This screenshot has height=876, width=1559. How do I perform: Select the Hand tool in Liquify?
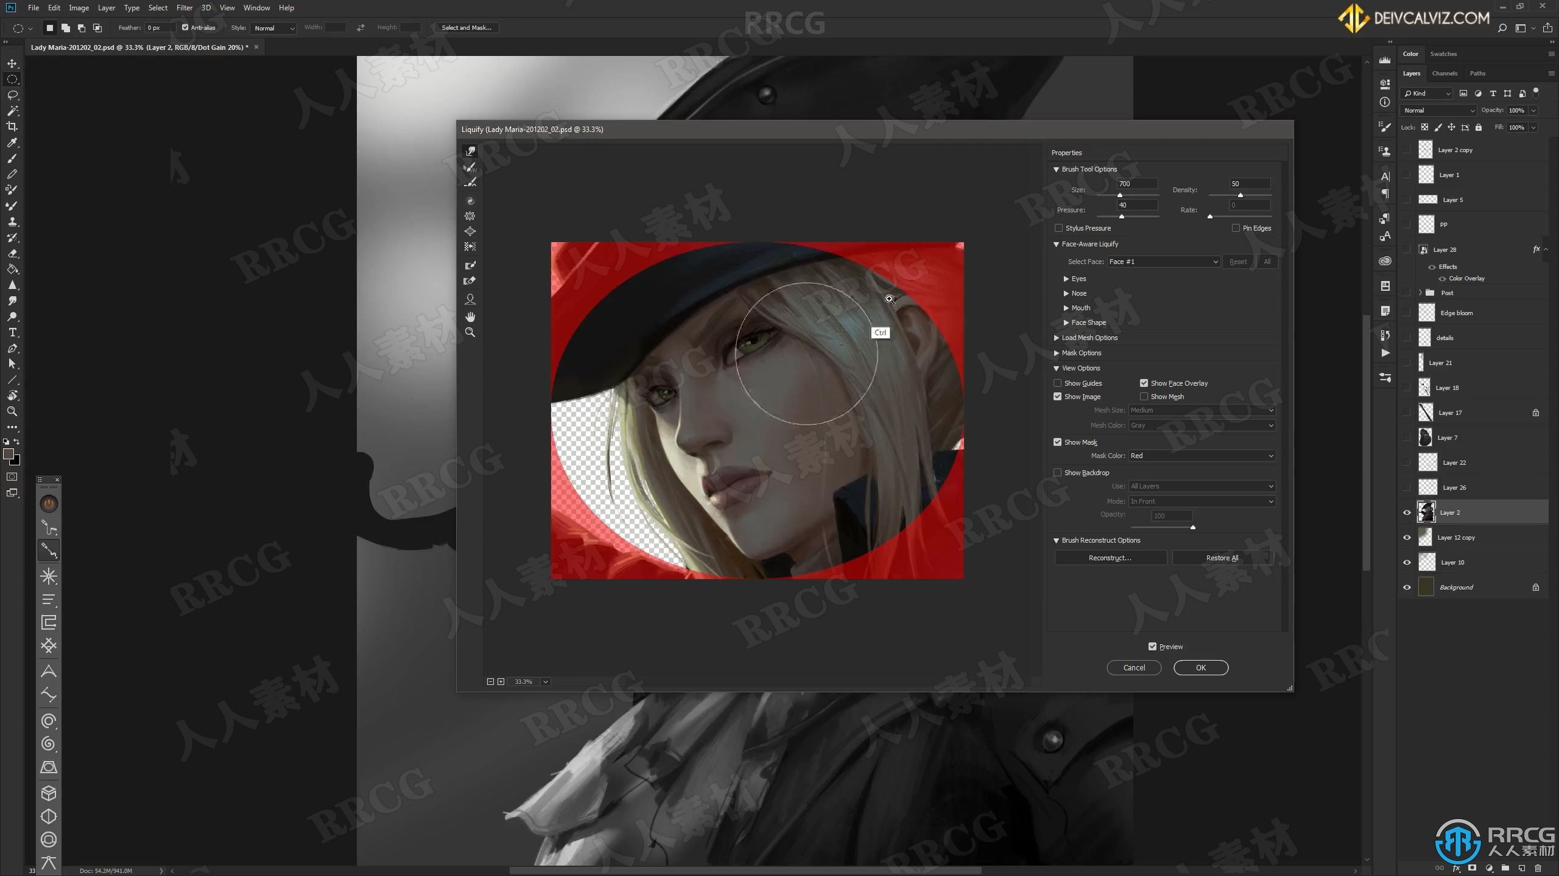471,316
